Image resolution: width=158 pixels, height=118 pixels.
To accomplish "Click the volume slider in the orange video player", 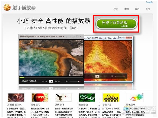I will 120,76.
